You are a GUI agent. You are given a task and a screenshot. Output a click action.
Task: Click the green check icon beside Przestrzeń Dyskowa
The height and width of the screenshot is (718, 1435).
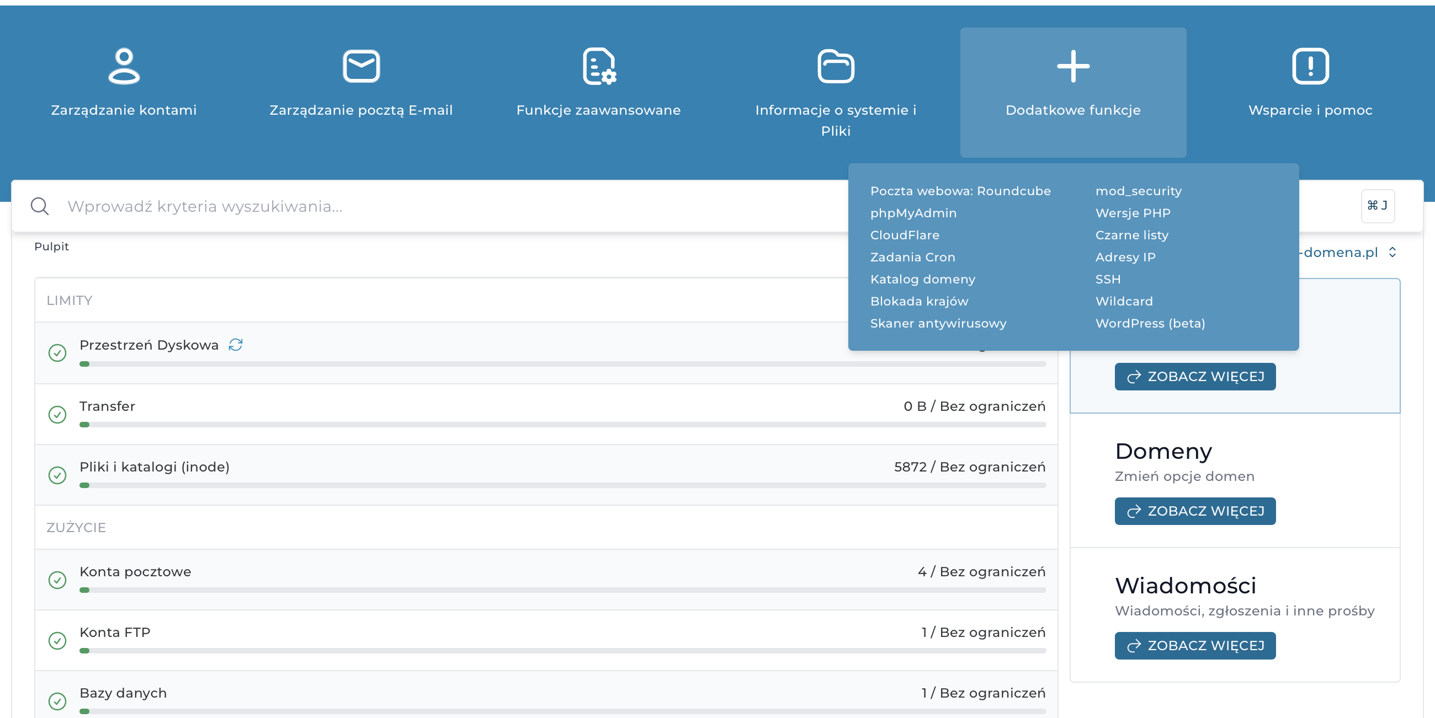(x=57, y=353)
